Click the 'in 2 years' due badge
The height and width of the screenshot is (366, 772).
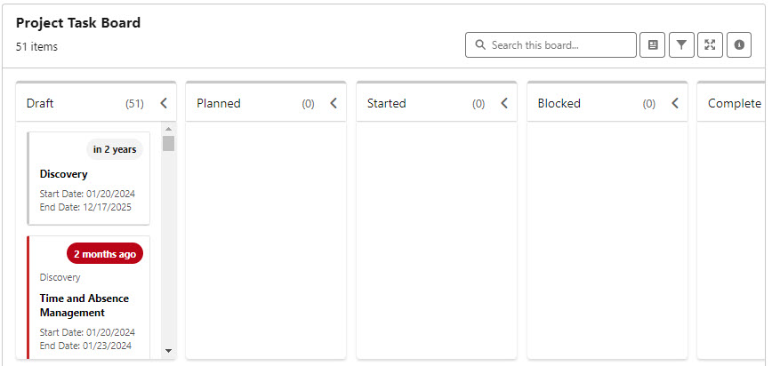click(115, 149)
